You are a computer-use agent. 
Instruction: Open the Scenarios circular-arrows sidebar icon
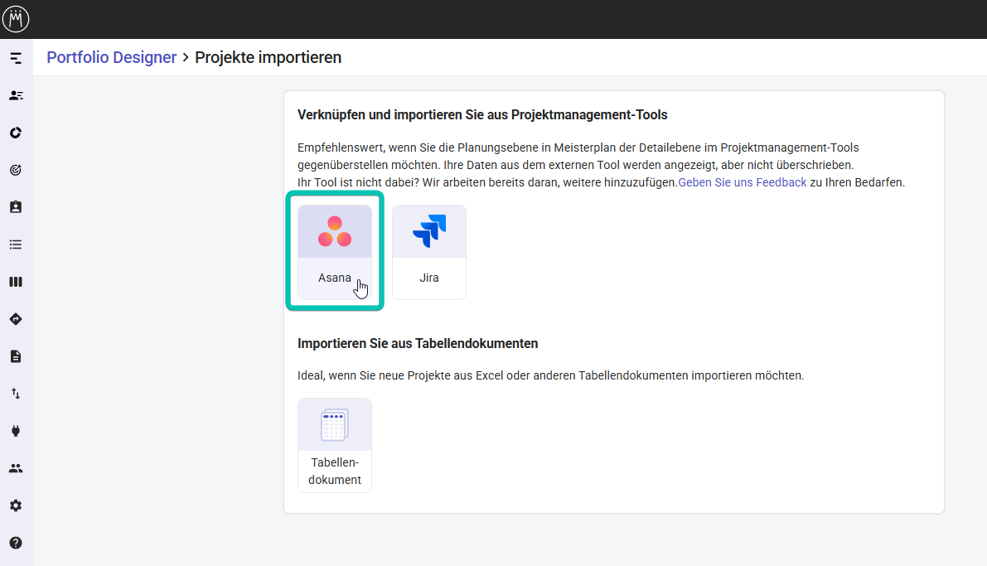point(15,132)
